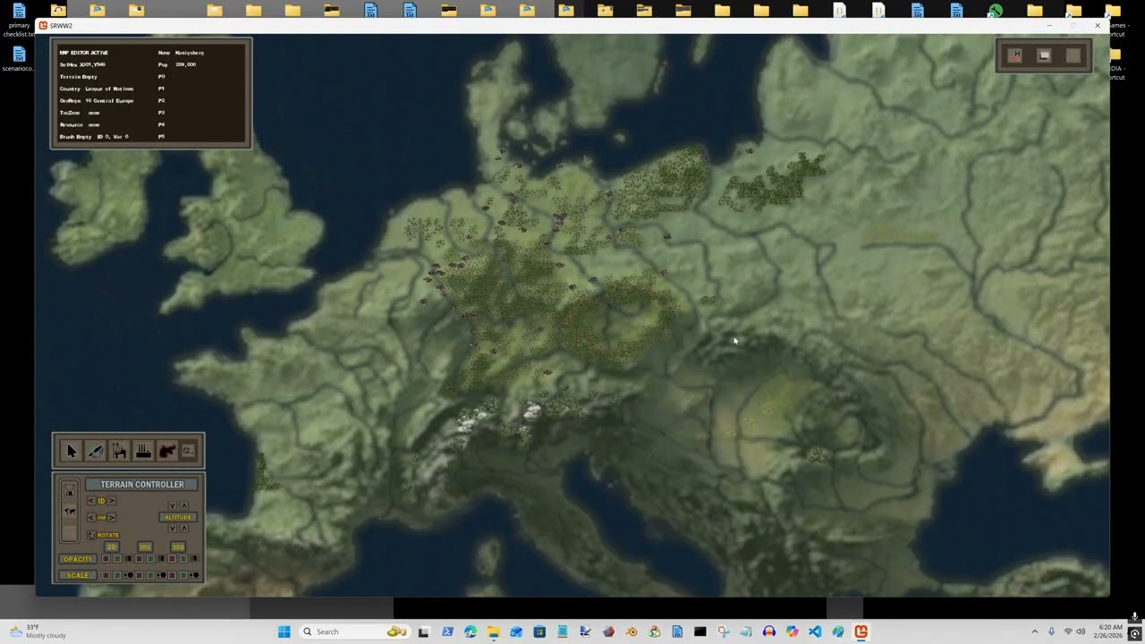This screenshot has height=644, width=1145.
Task: Click the SCALE label button
Action: pyautogui.click(x=78, y=575)
